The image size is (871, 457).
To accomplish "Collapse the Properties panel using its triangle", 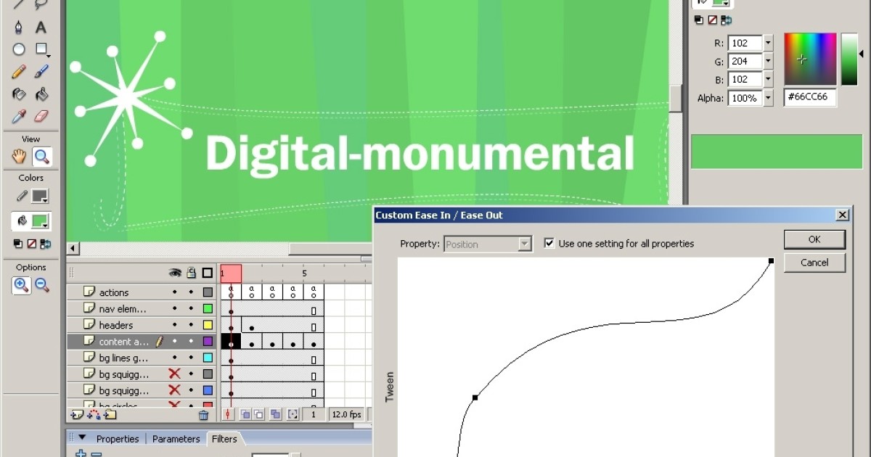I will pyautogui.click(x=82, y=438).
